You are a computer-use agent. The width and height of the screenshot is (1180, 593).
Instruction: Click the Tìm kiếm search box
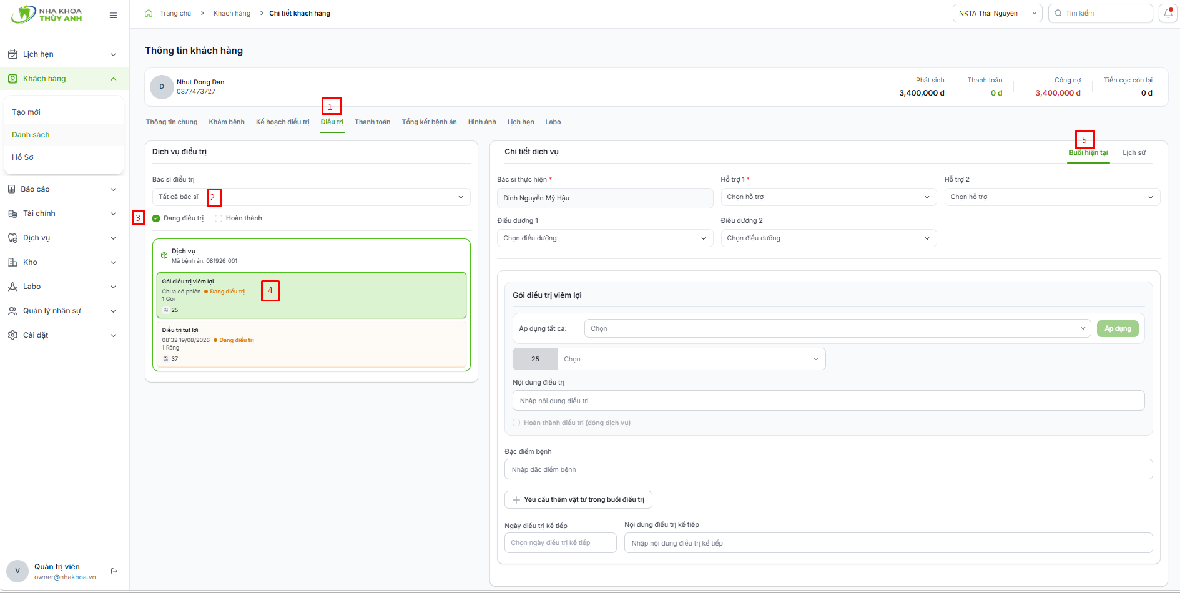(x=1101, y=13)
